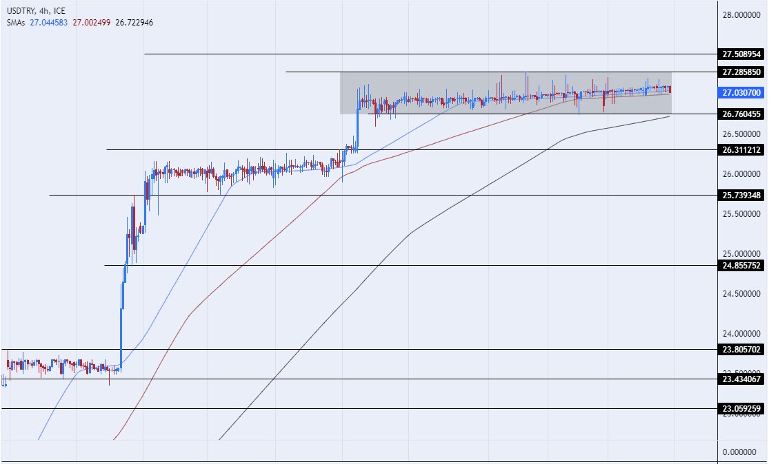
Task: Select the gray consolidation range rectangle
Action: coord(506,93)
